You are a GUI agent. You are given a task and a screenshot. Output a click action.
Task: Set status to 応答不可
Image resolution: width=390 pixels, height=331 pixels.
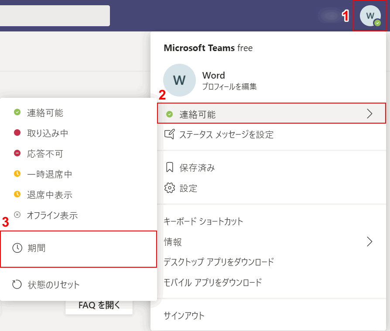45,154
